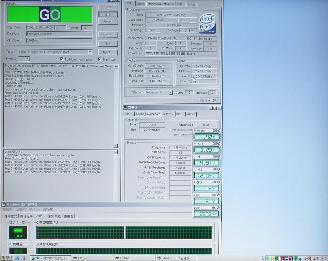Image resolution: width=328 pixels, height=261 pixels.
Task: Click the Intel Core 2 Duo logo
Action: [x=207, y=23]
